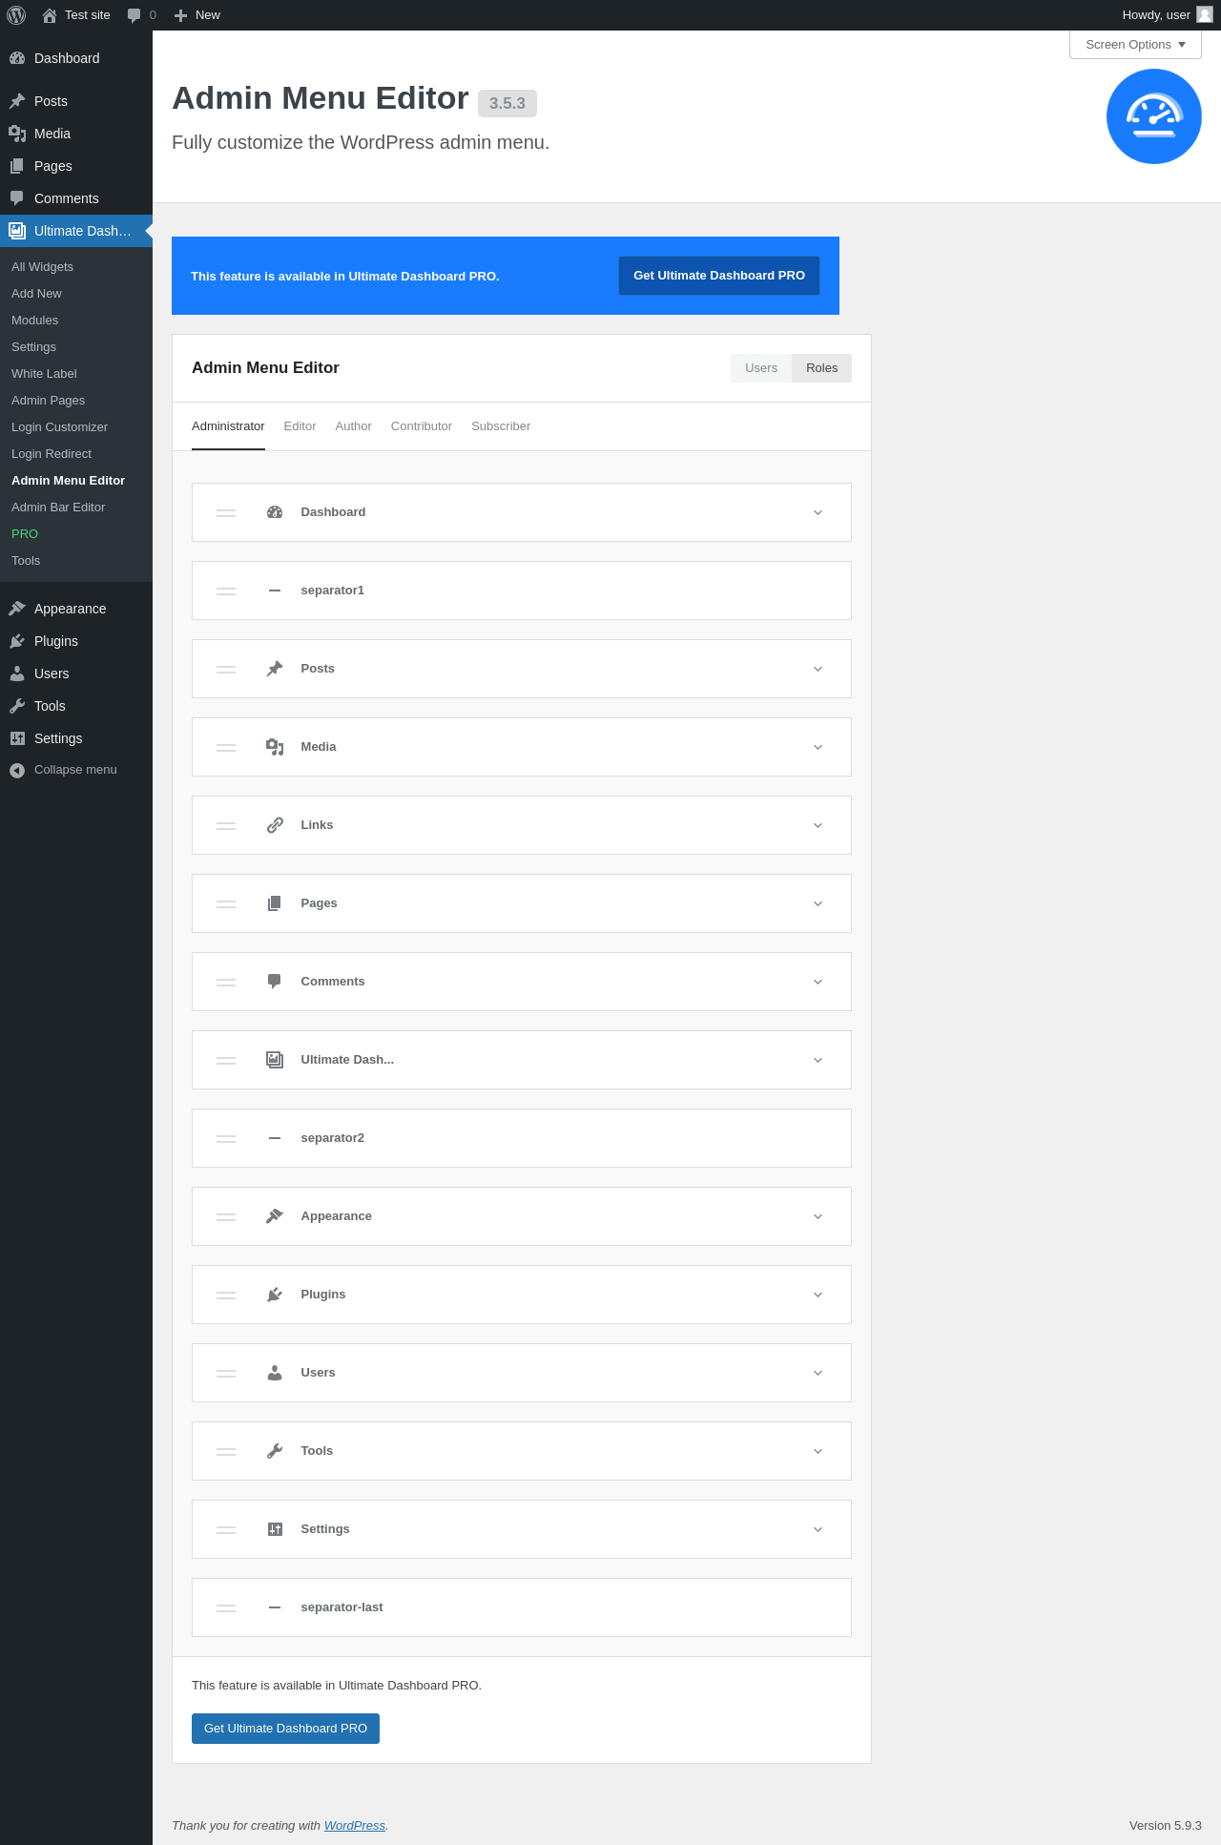This screenshot has height=1845, width=1221.
Task: Click the Ultimate Dashboard speedometer logo
Action: [x=1153, y=116]
